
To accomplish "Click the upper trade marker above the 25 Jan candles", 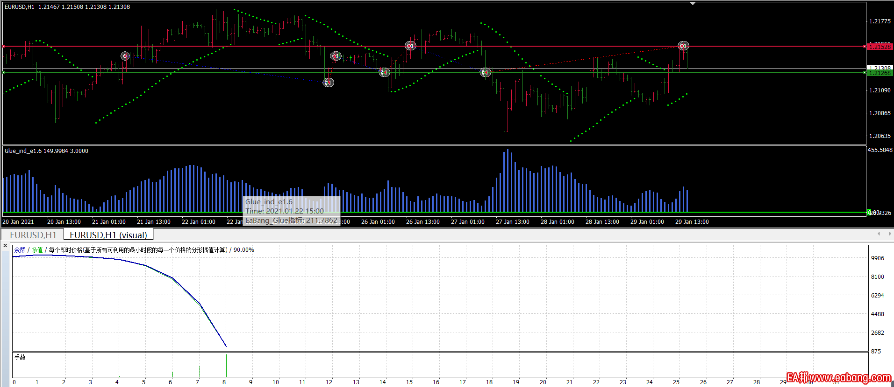I will pyautogui.click(x=336, y=56).
